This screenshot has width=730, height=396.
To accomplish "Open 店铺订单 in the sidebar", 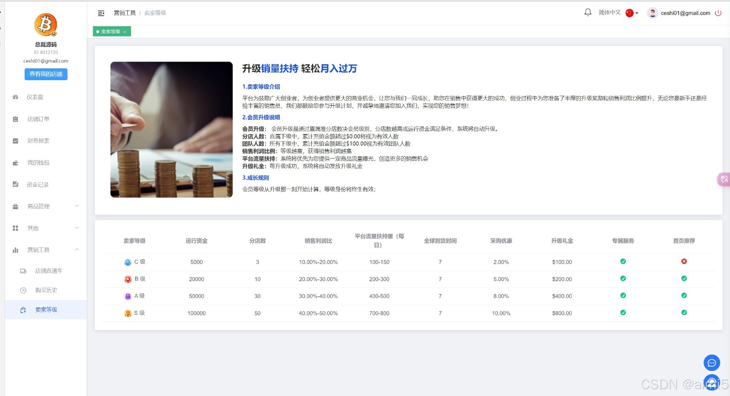I will pyautogui.click(x=38, y=119).
